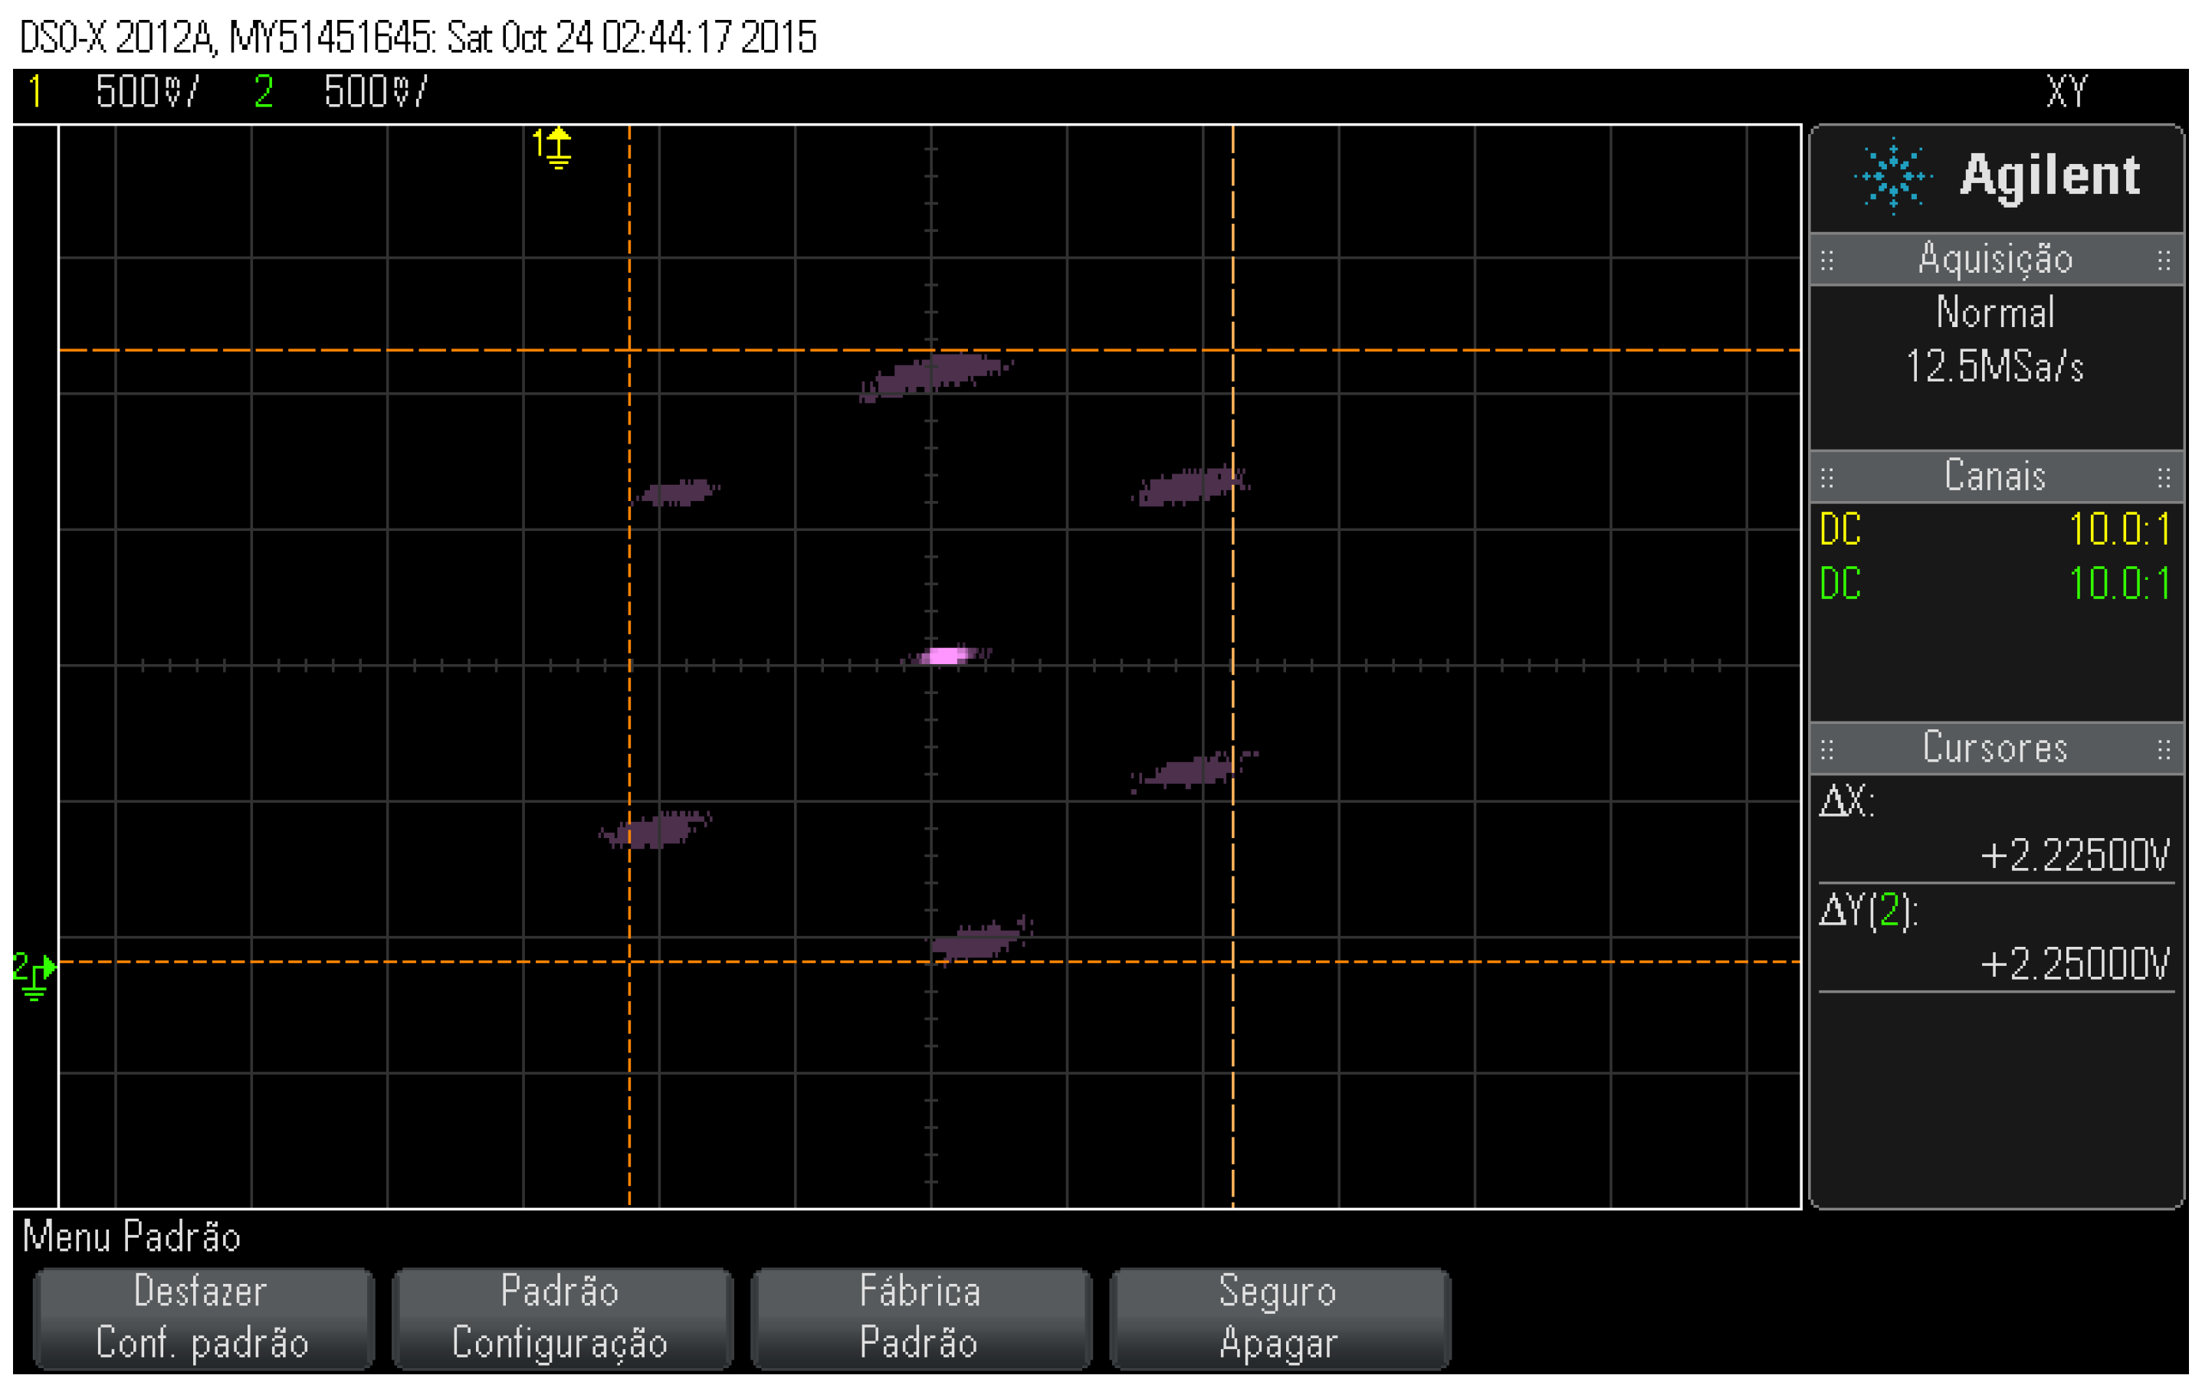Expand the Canais panel header
2202x1385 pixels.
[1994, 476]
